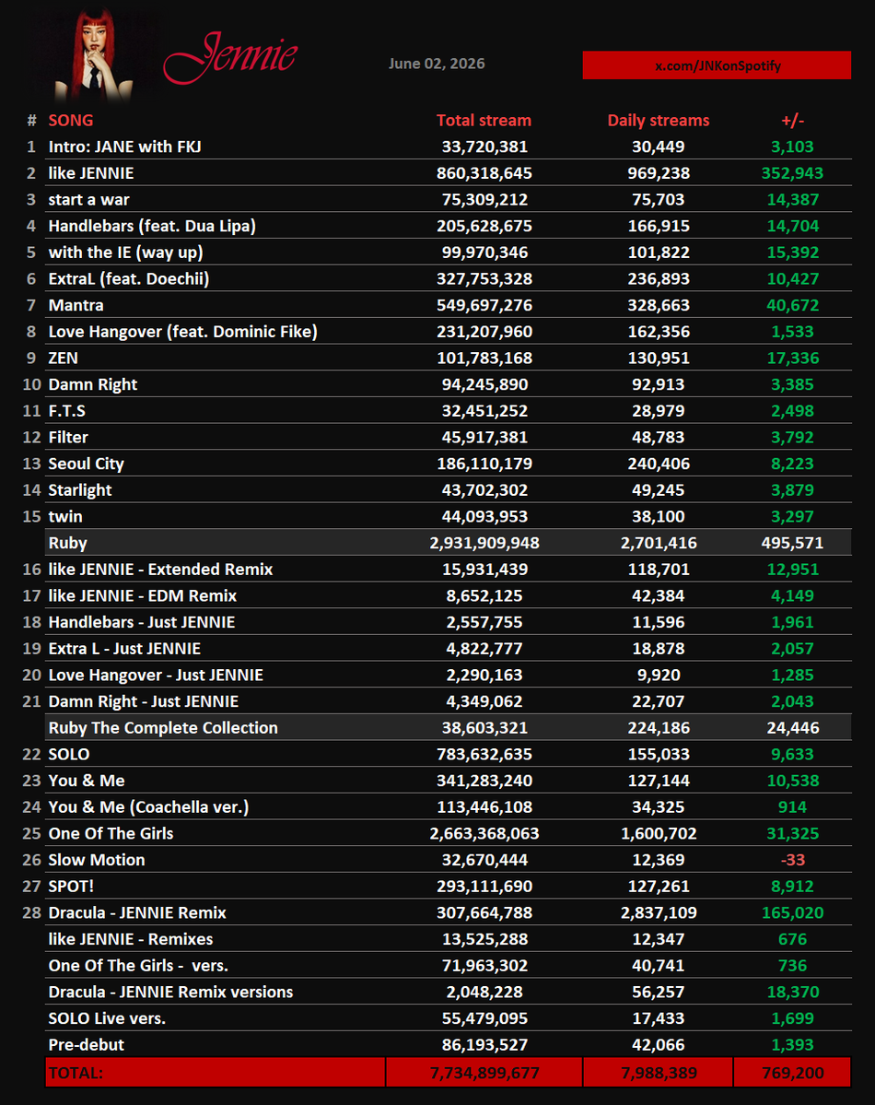Click the TOTAL: label cell
Viewport: 875px width, 1105px height.
point(216,1073)
